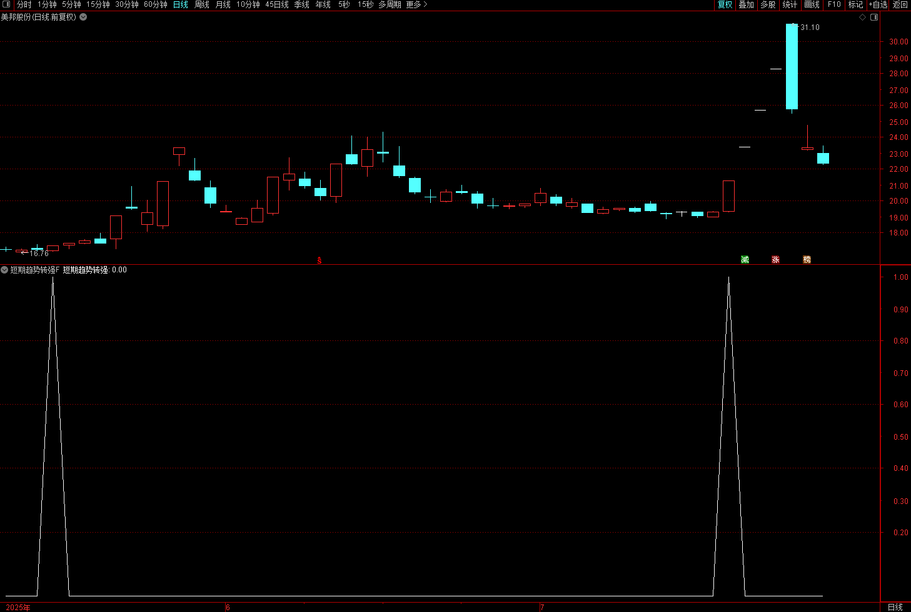Open the 统计 statistics tool
Viewport: 911px width, 612px height.
point(790,4)
